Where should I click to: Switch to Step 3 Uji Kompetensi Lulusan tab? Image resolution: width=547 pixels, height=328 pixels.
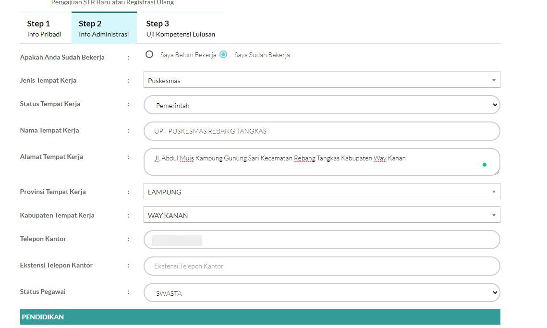pyautogui.click(x=180, y=28)
